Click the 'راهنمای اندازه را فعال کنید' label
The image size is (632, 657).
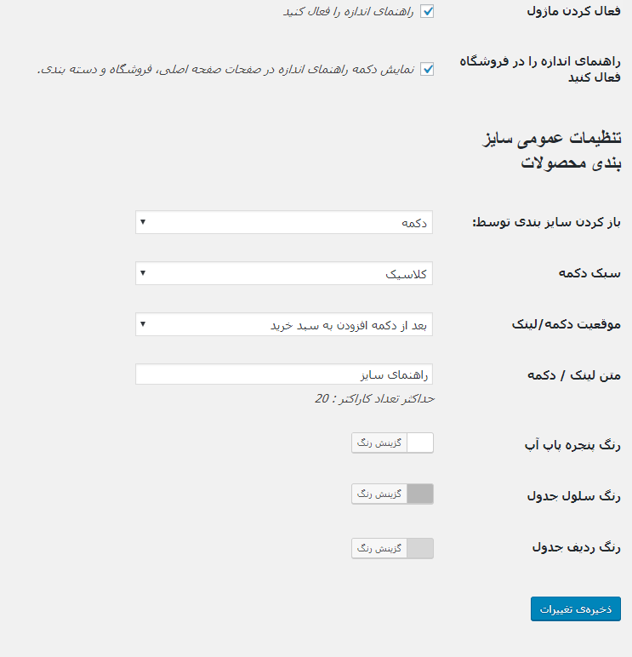[349, 11]
